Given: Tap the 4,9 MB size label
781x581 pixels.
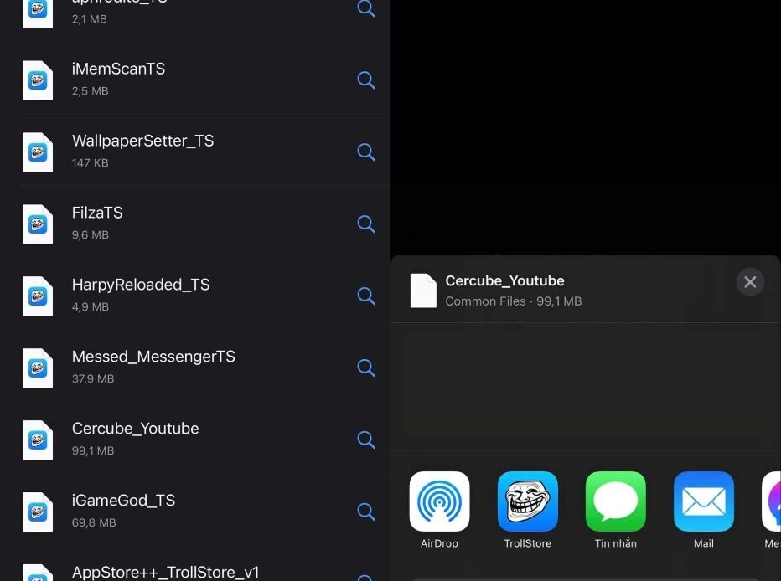Looking at the screenshot, I should pyautogui.click(x=91, y=306).
